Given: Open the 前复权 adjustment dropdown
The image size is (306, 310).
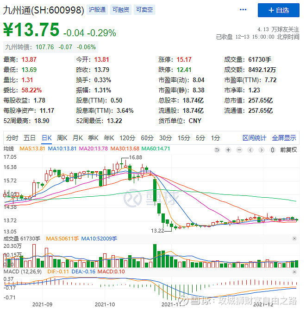Looking at the screenshot, I should 288,150.
